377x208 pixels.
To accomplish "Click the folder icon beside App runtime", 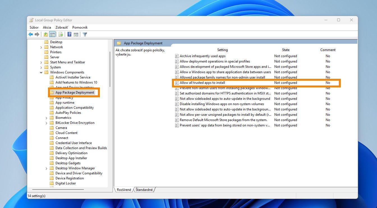I will (x=52, y=103).
